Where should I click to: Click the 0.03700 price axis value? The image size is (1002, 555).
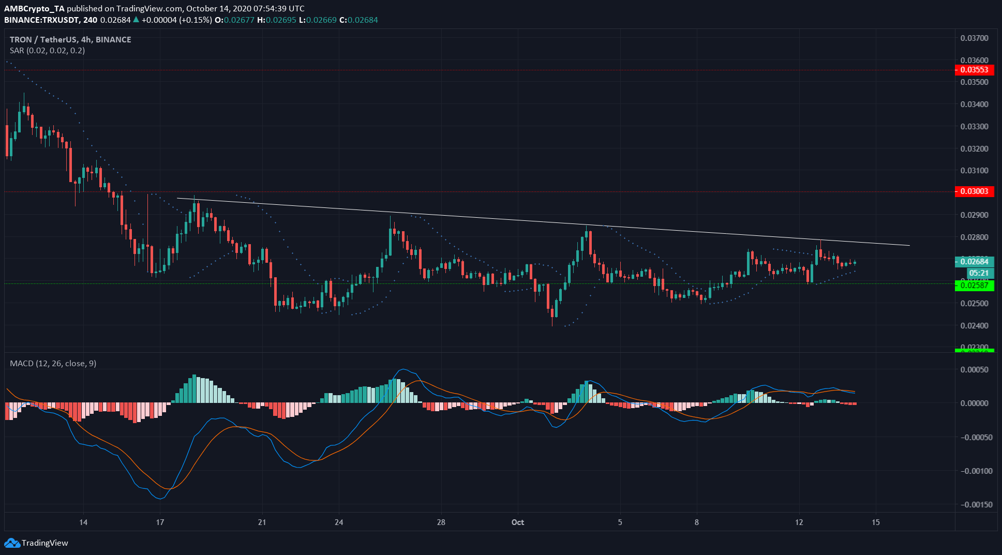pyautogui.click(x=974, y=38)
